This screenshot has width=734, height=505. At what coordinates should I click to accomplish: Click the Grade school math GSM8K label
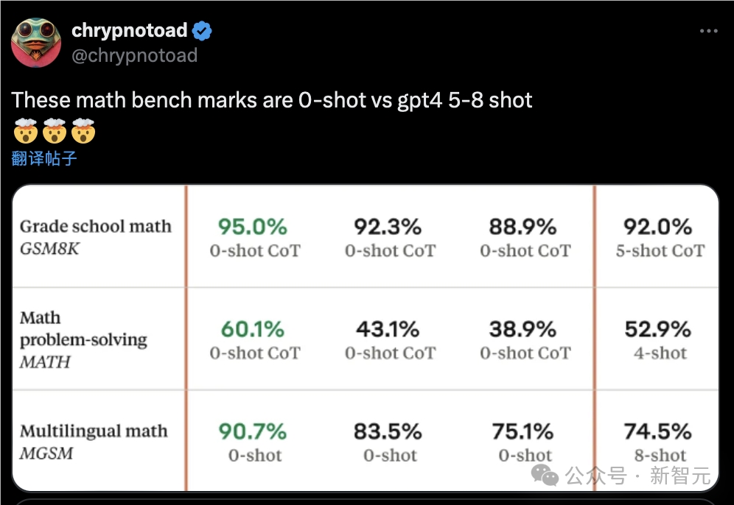coord(96,237)
